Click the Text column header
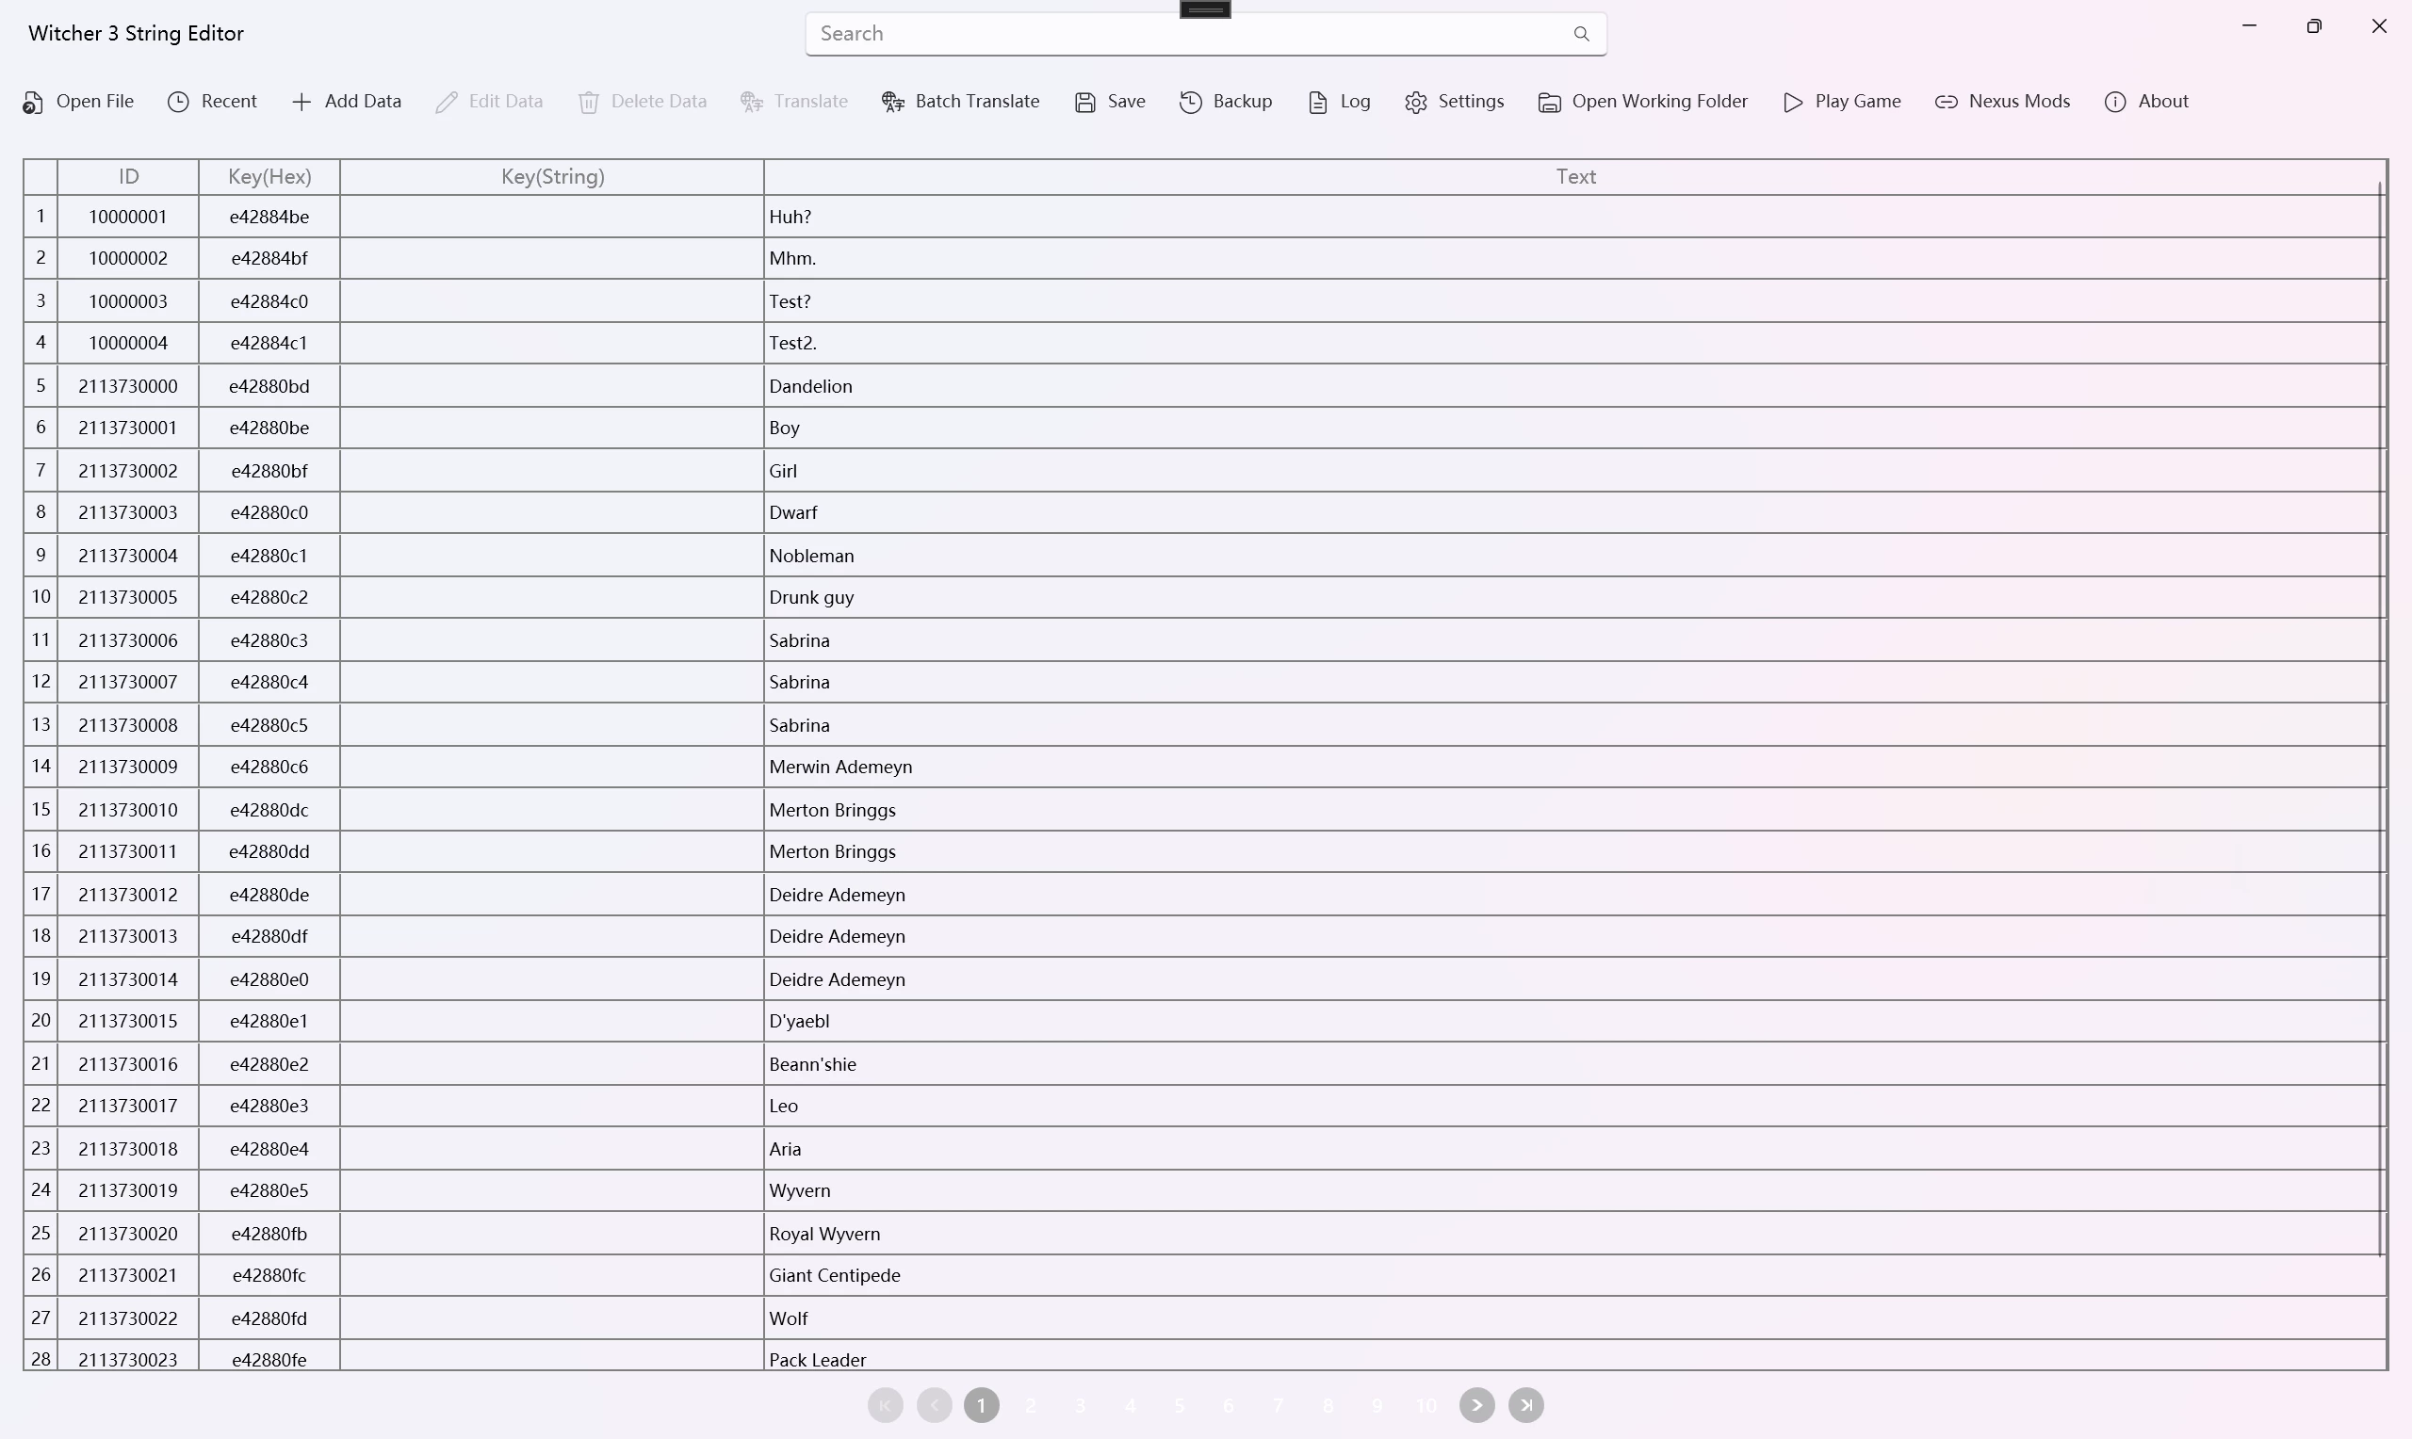The width and height of the screenshot is (2412, 1439). 1575,176
